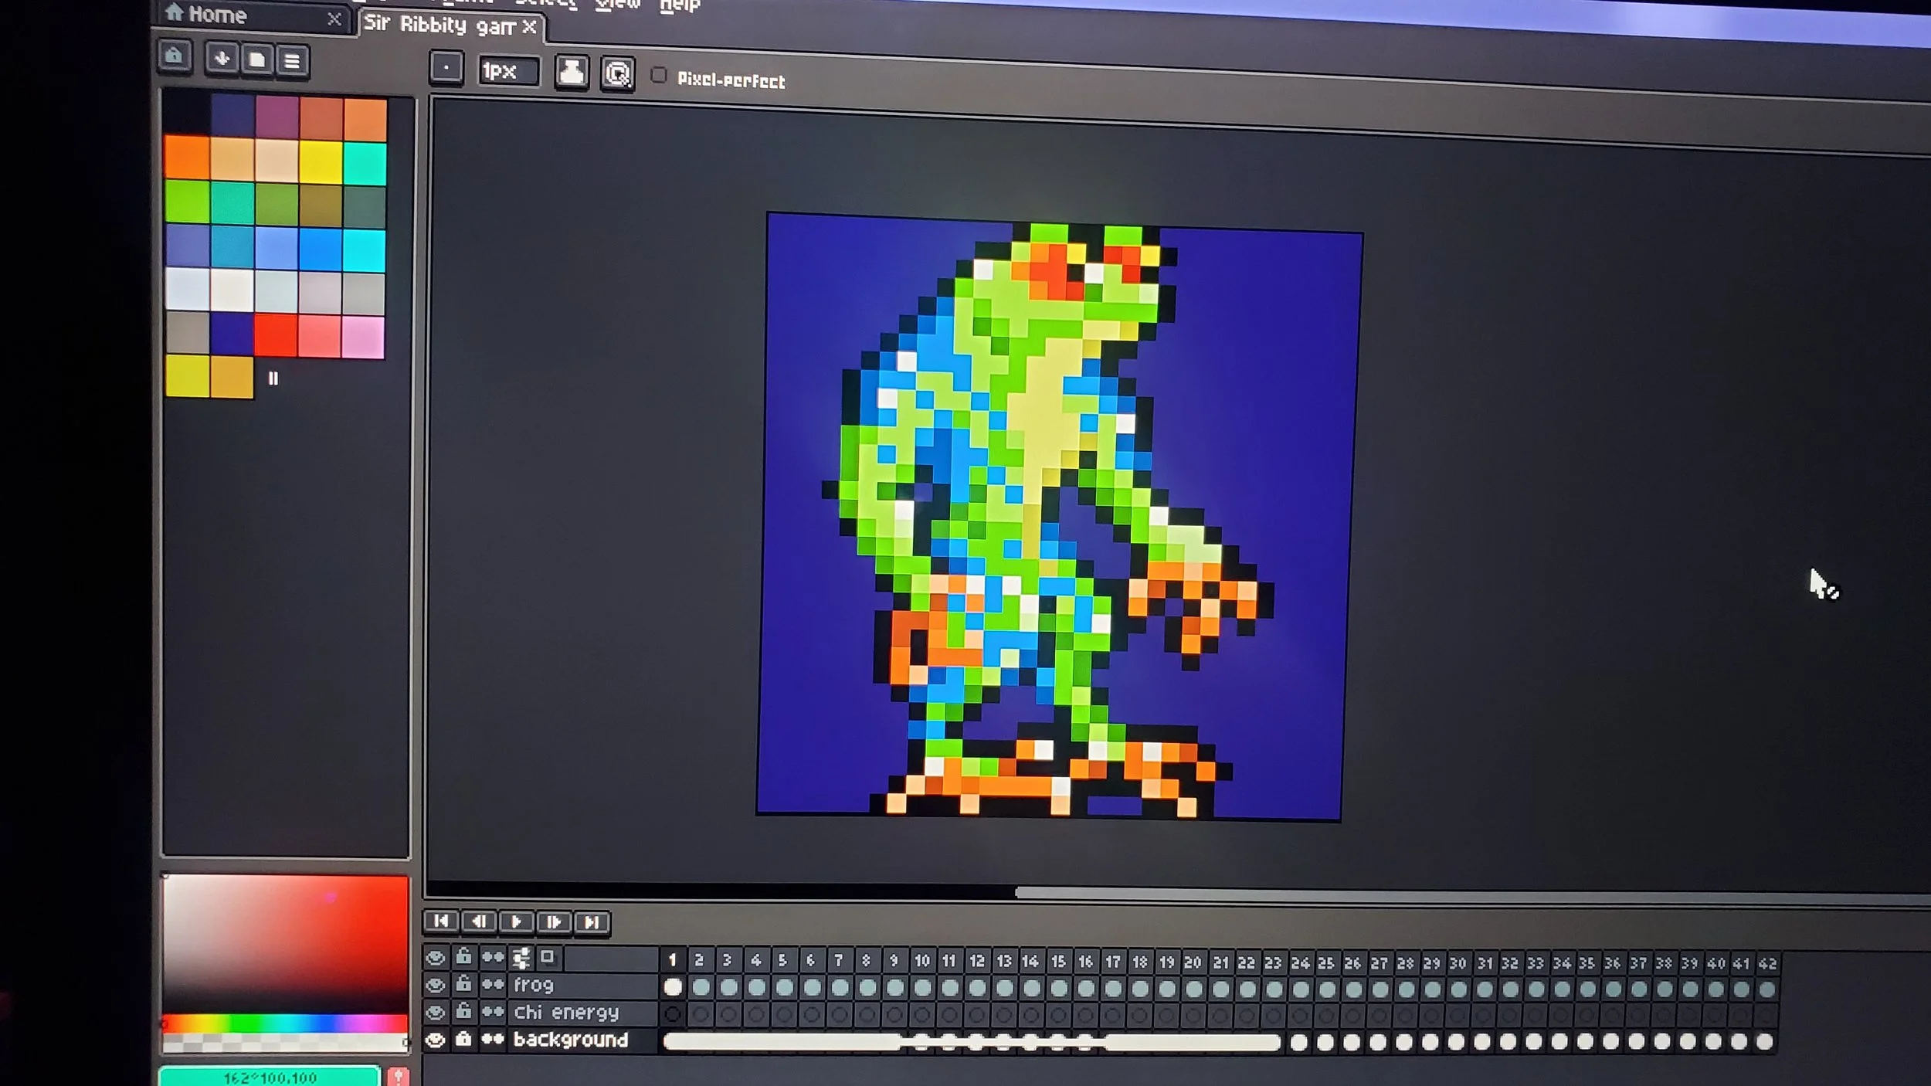Image resolution: width=1931 pixels, height=1086 pixels.
Task: Enable the Pixel-perfect checkbox
Action: tap(658, 76)
